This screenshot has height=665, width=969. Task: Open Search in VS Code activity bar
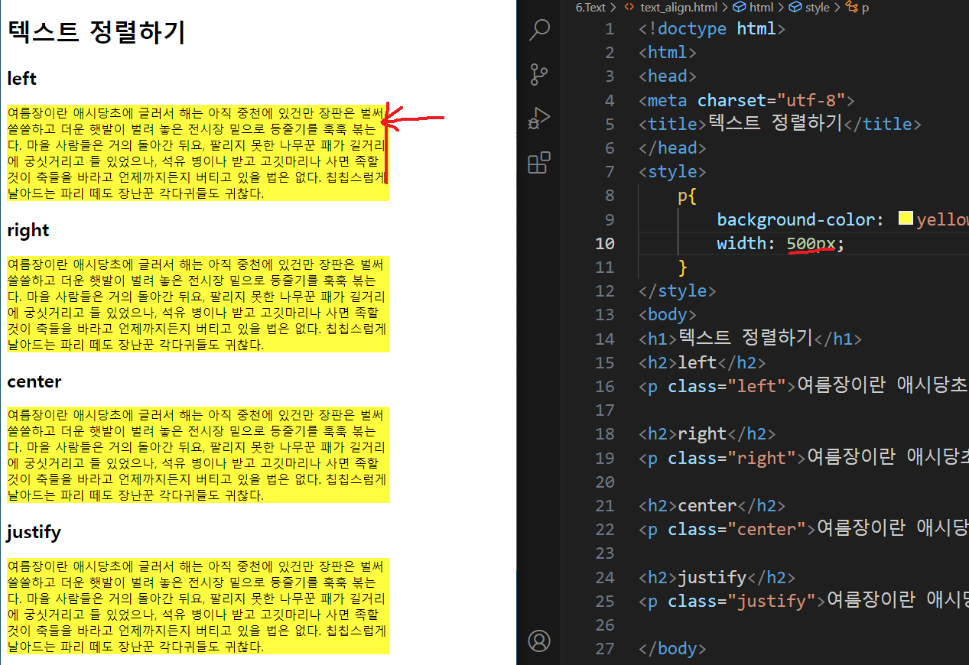(x=539, y=31)
